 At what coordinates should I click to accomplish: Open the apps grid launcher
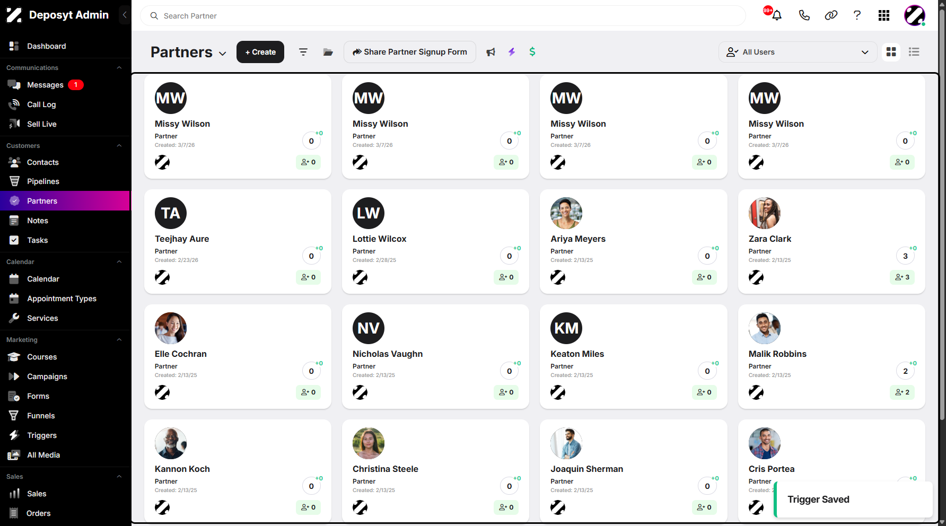coord(884,15)
